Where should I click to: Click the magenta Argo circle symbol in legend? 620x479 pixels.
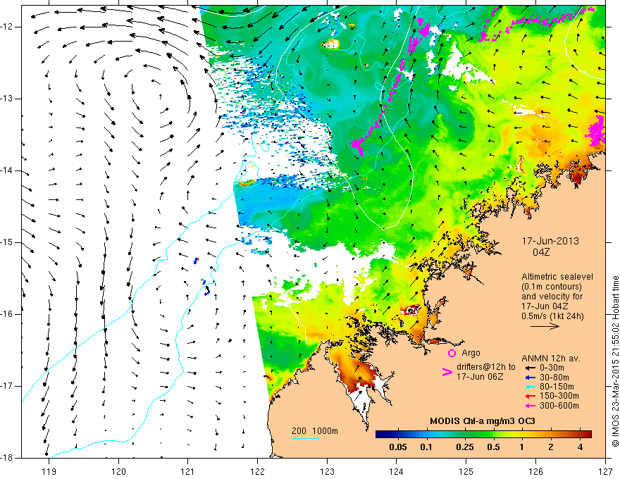pyautogui.click(x=452, y=353)
